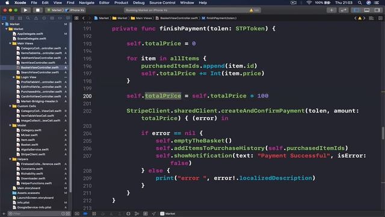This screenshot has height=217, width=385.
Task: Open the code review arrows button
Action: pos(343,10)
